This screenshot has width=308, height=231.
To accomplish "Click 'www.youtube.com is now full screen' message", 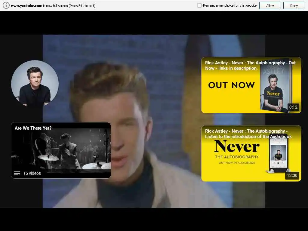I will tap(53, 6).
